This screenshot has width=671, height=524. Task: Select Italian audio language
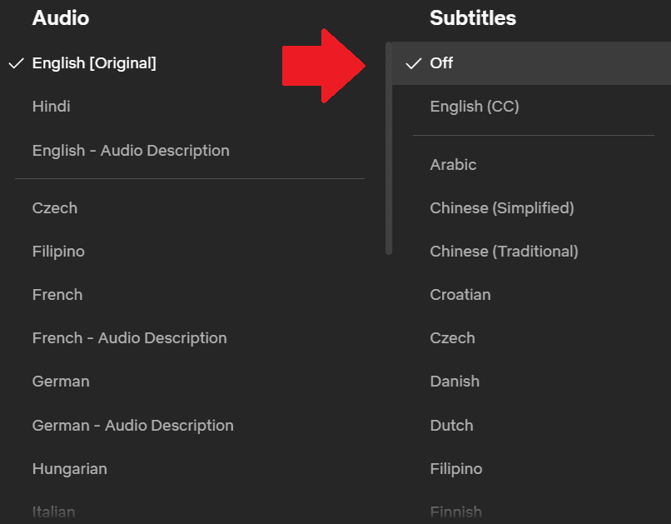coord(53,512)
